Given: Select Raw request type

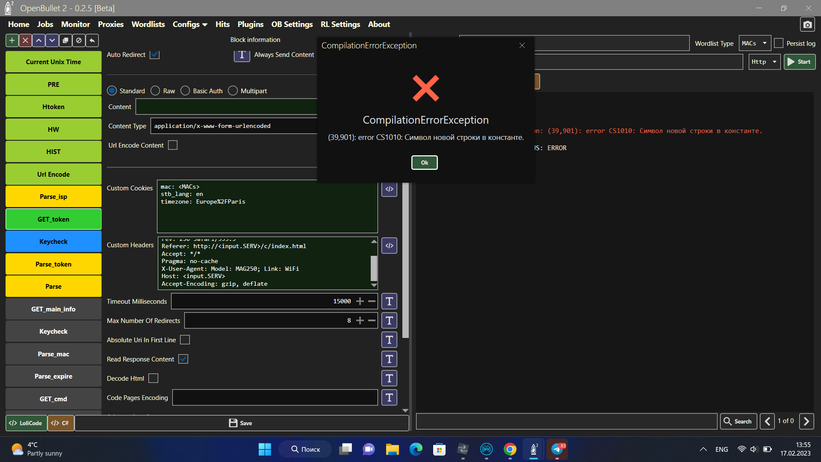Looking at the screenshot, I should click(155, 91).
